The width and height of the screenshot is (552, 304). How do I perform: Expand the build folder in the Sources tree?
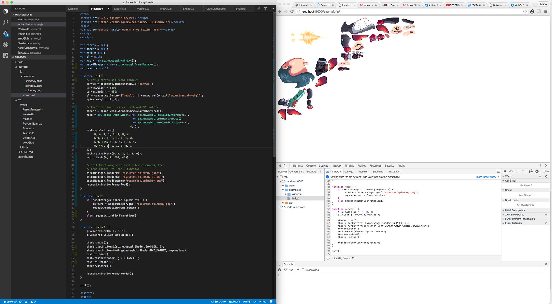pos(283,186)
